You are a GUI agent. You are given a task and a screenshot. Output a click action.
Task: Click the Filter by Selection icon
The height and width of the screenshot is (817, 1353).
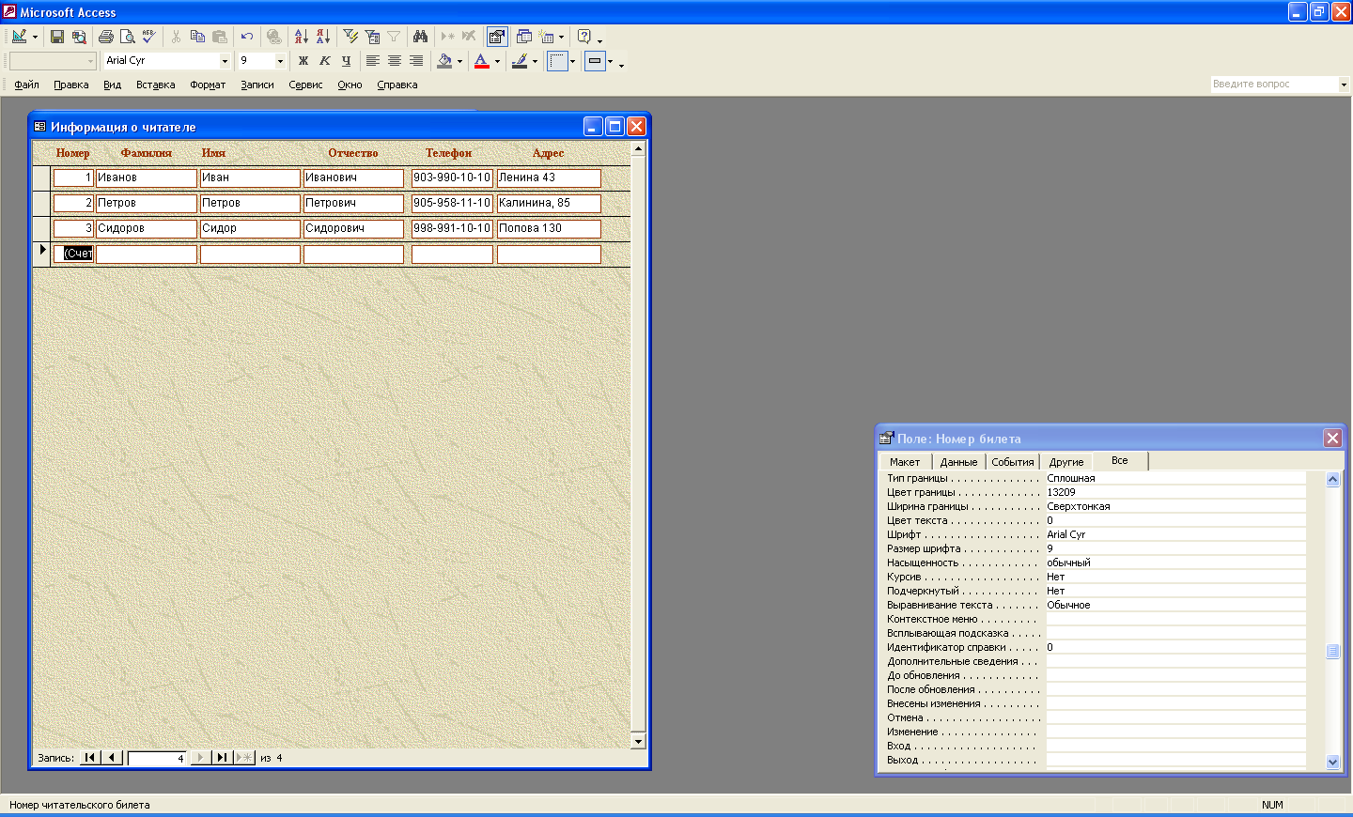point(350,37)
